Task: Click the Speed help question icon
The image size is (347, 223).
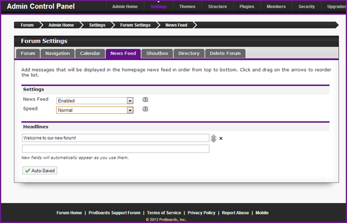Action: pyautogui.click(x=145, y=109)
